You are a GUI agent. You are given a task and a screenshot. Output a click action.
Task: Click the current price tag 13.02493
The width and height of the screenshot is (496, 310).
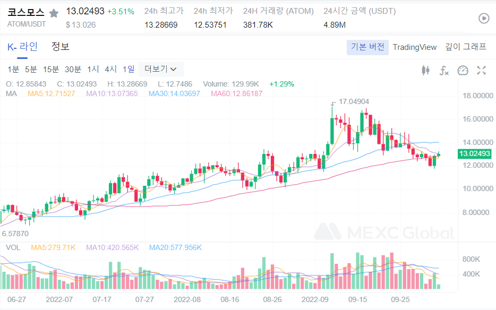pyautogui.click(x=474, y=154)
